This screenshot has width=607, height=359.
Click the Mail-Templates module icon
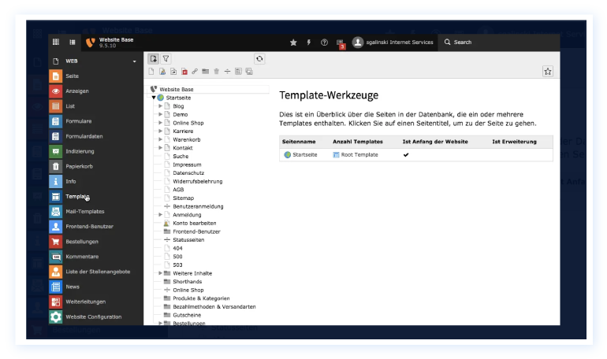pos(56,211)
